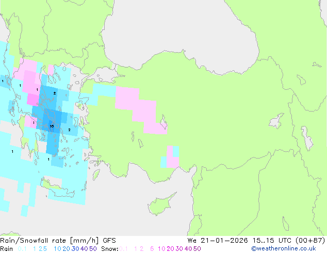Select rain legend value 0.1
327x253 pixels.
point(22,249)
